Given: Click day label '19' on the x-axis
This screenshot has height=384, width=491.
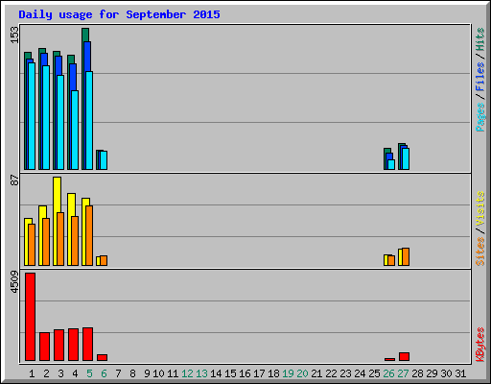Looking at the screenshot, I should 288,373.
